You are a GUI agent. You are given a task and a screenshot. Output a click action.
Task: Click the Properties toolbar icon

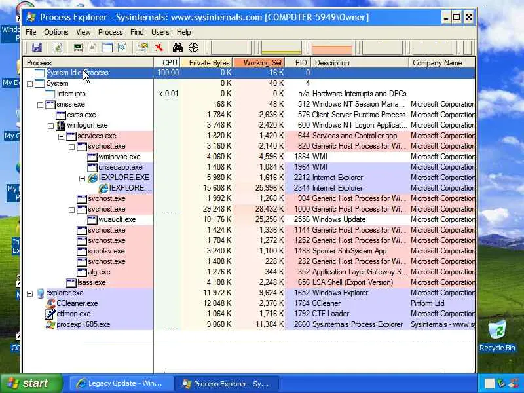pos(143,48)
